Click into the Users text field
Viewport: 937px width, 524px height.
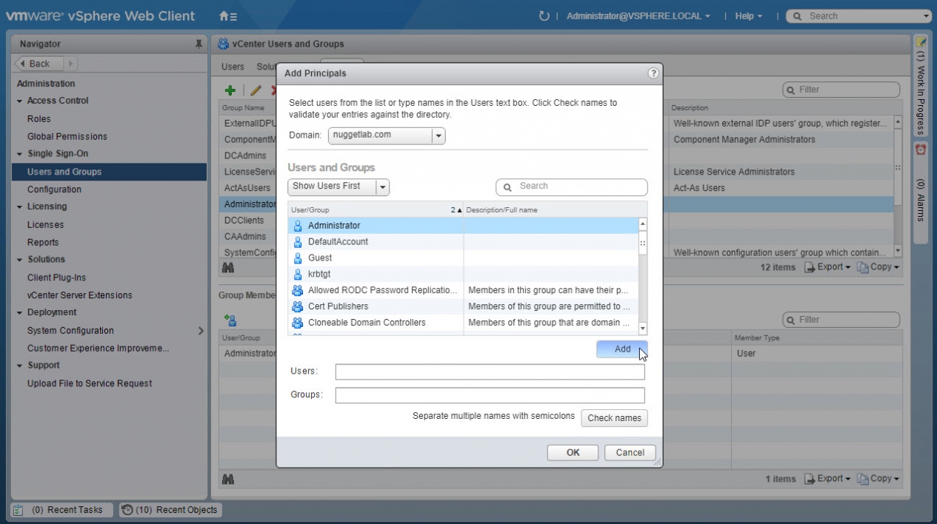point(490,372)
